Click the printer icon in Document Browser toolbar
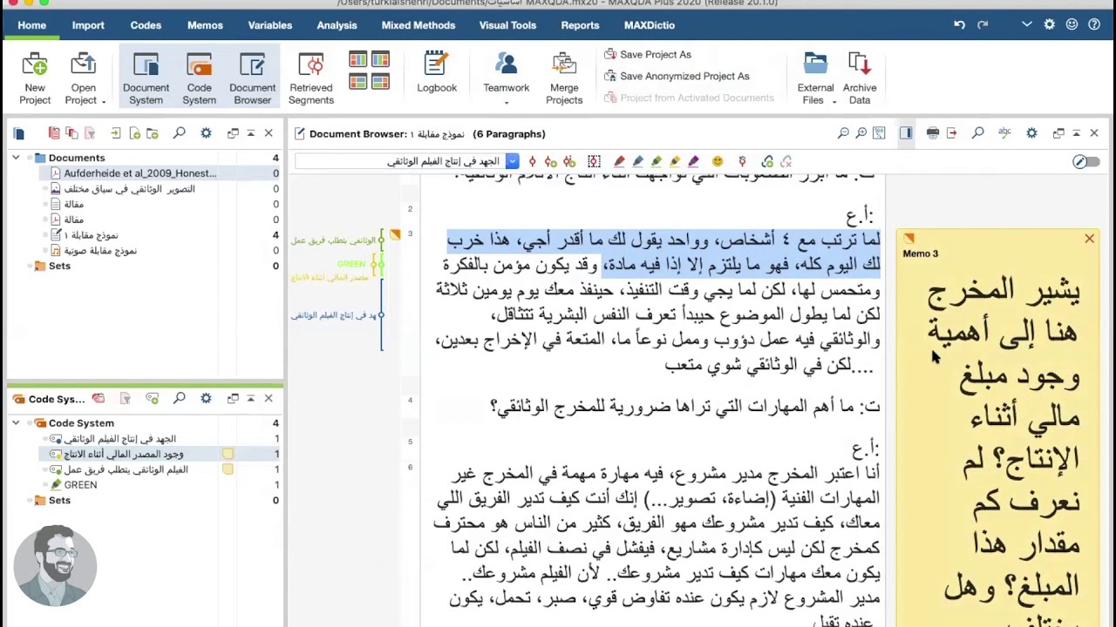This screenshot has height=627, width=1116. tap(933, 133)
